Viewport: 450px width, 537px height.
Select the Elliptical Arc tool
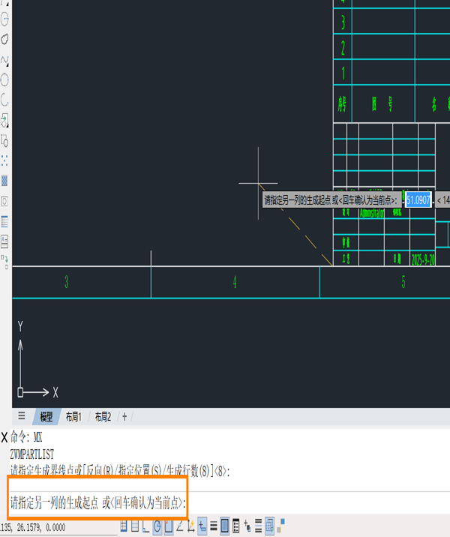point(4,100)
